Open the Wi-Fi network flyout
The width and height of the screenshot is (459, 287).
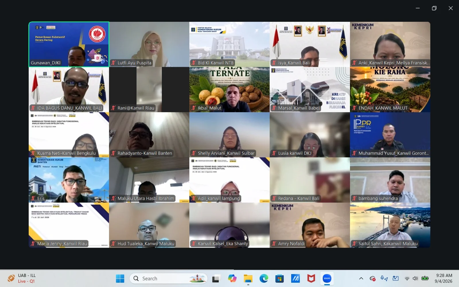pyautogui.click(x=407, y=278)
